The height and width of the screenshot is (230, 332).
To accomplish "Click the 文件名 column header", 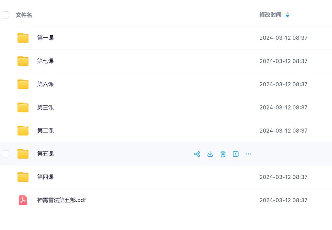I will pyautogui.click(x=23, y=15).
